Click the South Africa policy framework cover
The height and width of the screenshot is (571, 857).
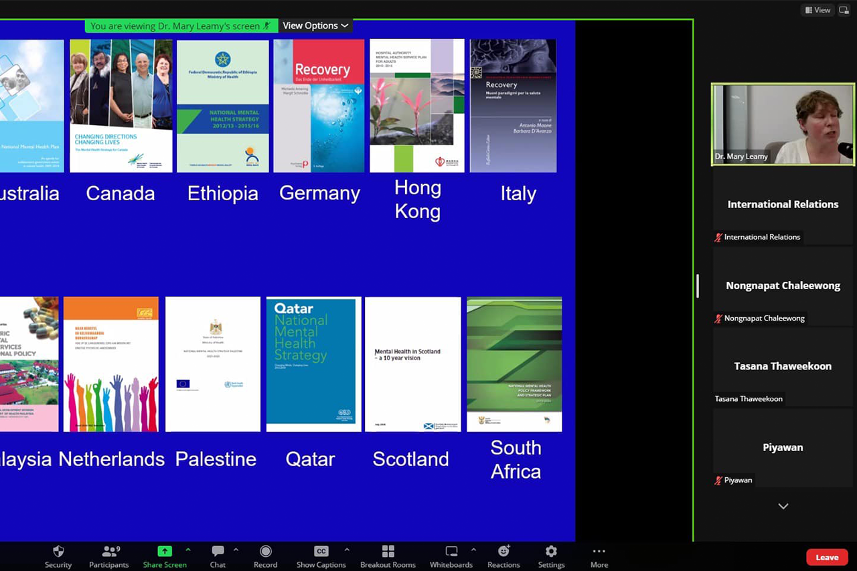point(514,364)
